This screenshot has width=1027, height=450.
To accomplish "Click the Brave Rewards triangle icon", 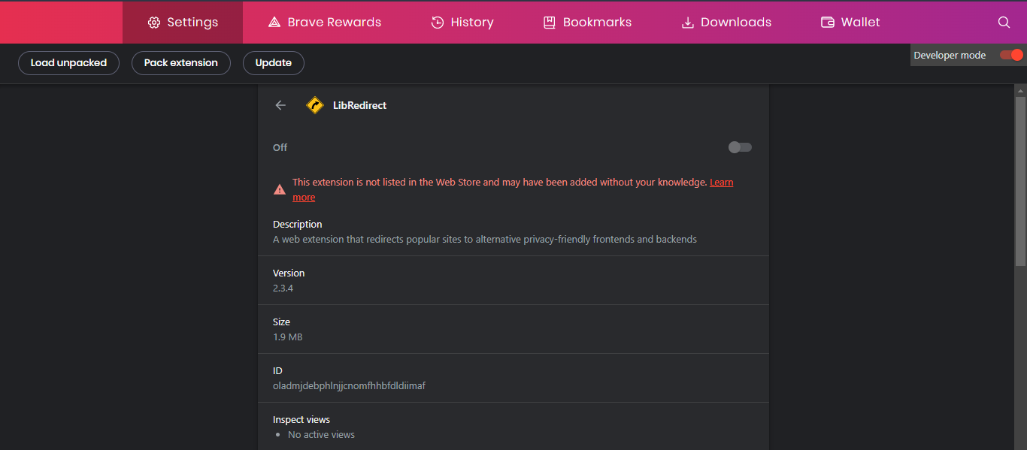I will [274, 23].
